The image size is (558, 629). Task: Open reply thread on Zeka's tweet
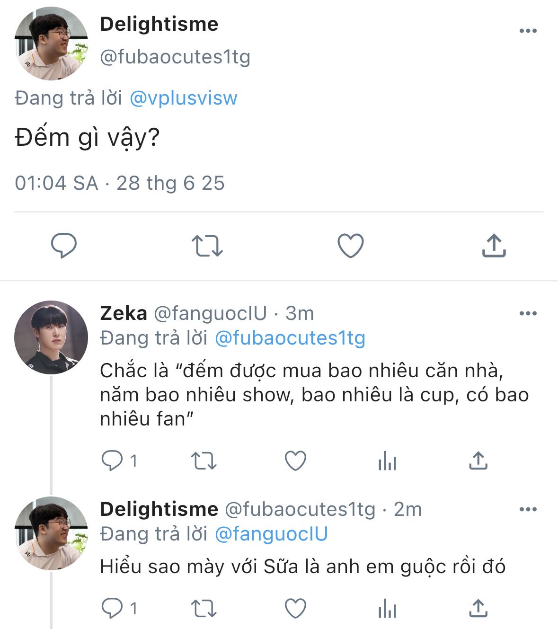click(112, 461)
